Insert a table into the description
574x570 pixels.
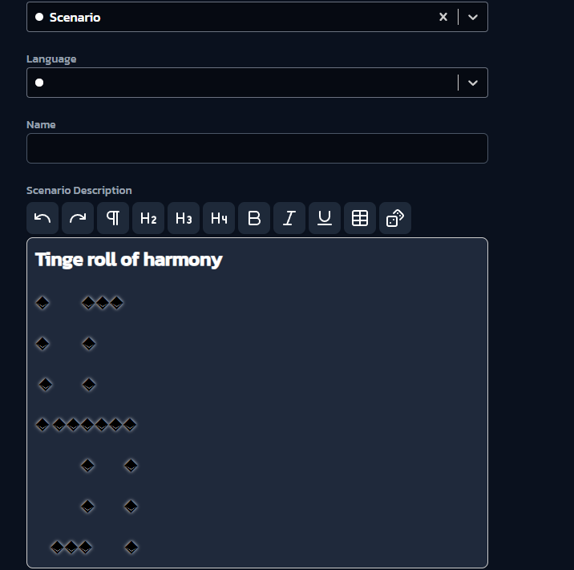(x=360, y=218)
